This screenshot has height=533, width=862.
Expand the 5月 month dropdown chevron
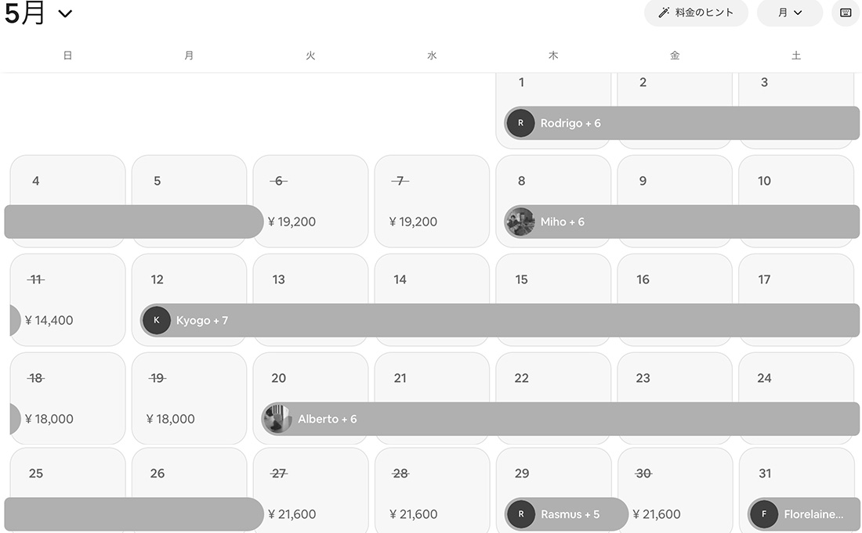[65, 14]
